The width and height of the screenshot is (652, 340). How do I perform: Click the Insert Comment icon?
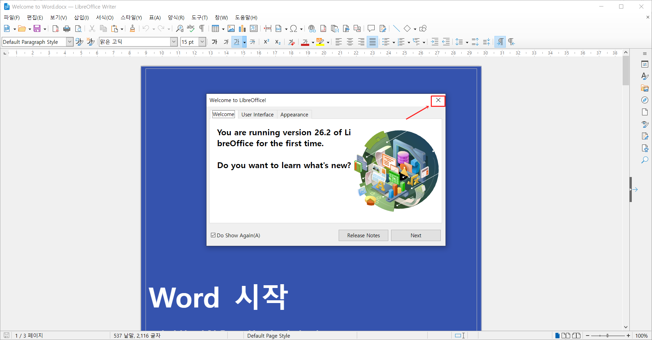coord(371,29)
